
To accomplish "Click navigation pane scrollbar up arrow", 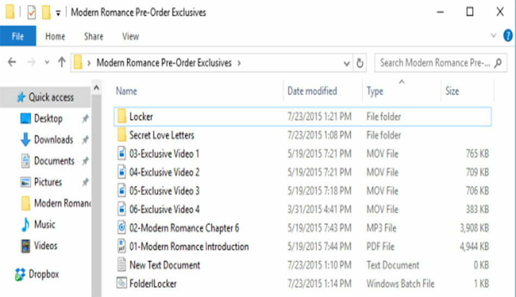I will click(97, 88).
